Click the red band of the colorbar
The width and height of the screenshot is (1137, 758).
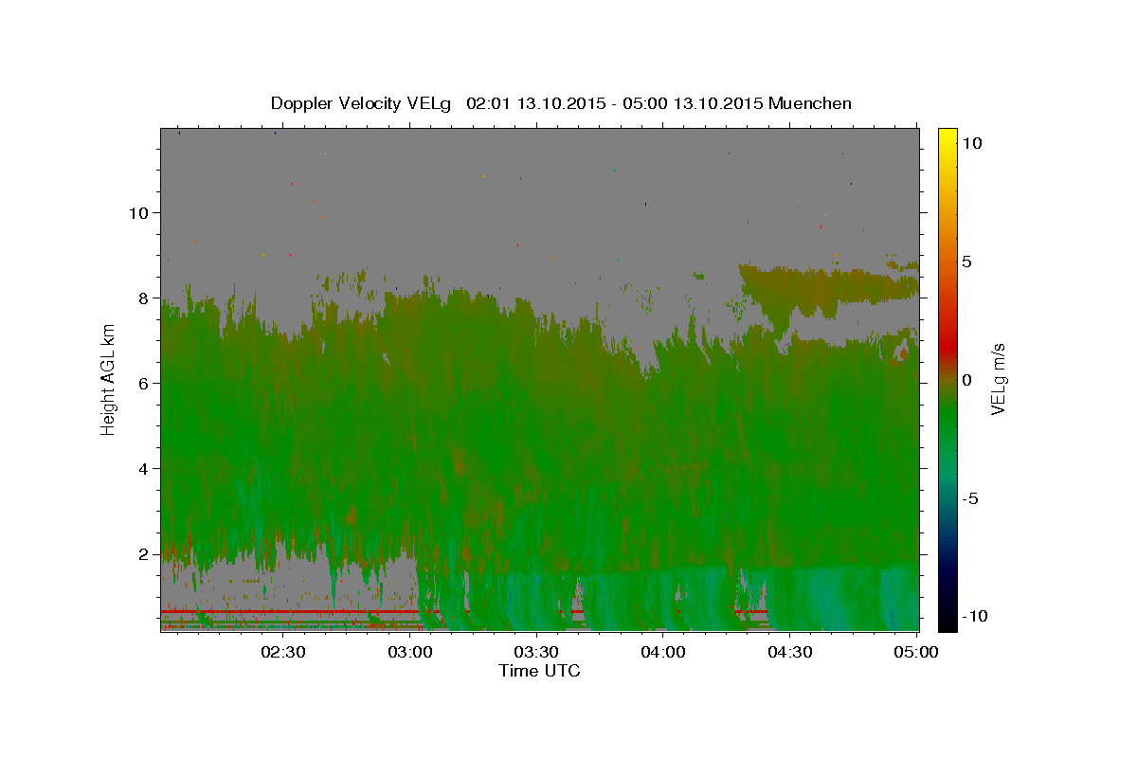click(947, 346)
